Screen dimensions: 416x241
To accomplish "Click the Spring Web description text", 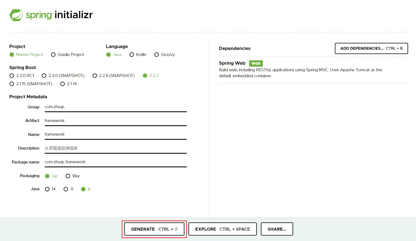I will pos(300,73).
